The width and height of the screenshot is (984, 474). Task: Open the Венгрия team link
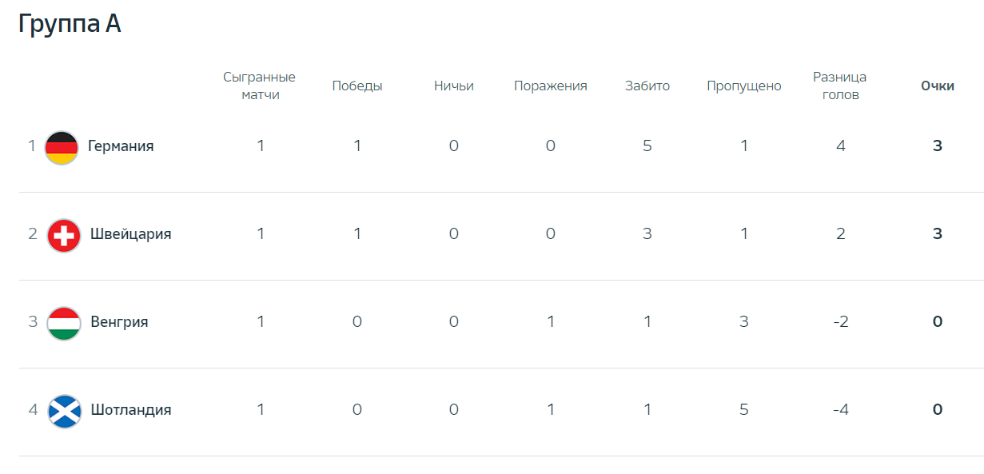[x=119, y=322]
